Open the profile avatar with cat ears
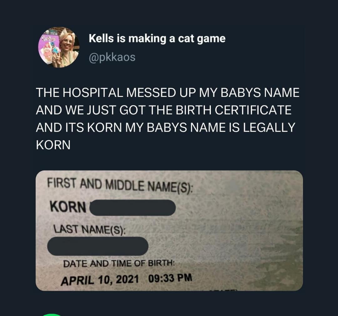Image resolution: width=338 pixels, height=316 pixels. pyautogui.click(x=59, y=47)
